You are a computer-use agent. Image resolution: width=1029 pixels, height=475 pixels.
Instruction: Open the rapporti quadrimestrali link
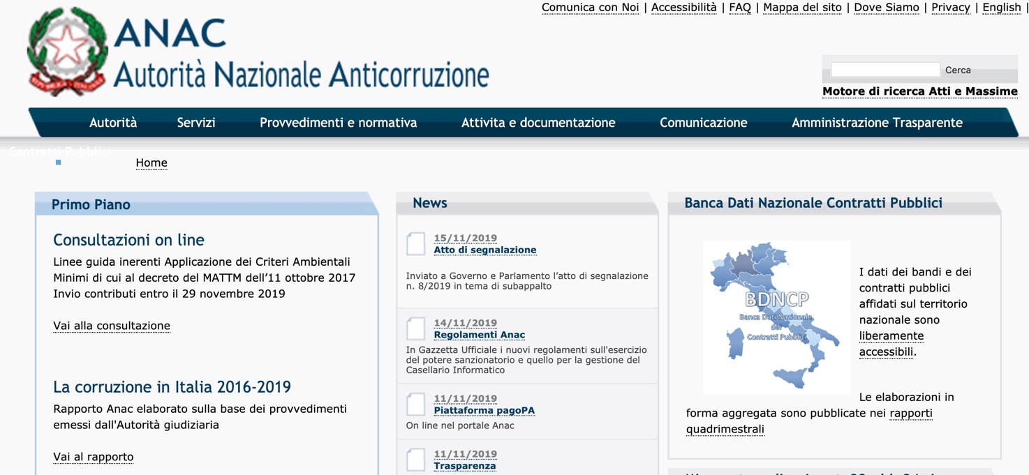pyautogui.click(x=809, y=421)
